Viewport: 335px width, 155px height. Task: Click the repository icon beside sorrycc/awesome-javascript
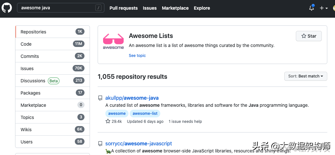click(100, 144)
